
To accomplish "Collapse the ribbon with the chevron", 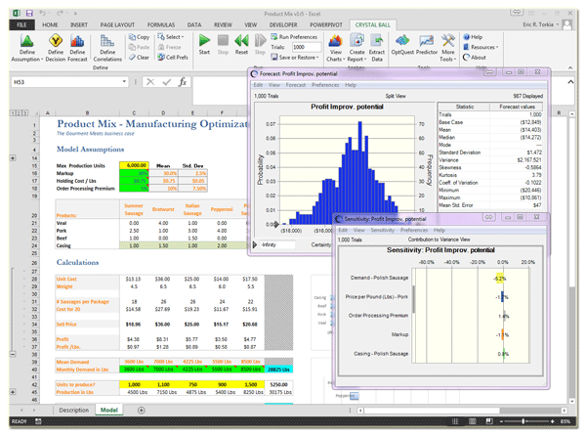I will [570, 67].
